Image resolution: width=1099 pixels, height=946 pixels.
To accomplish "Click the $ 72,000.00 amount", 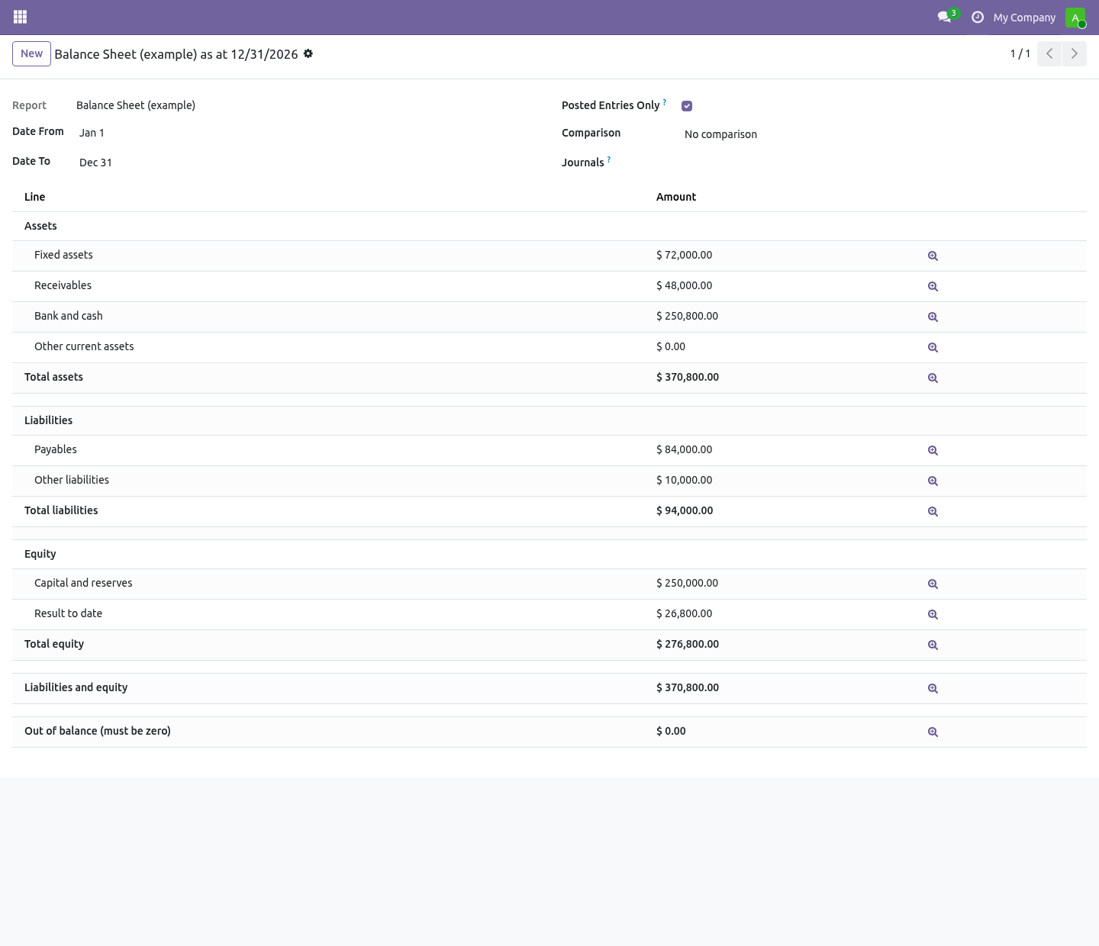I will [x=685, y=255].
